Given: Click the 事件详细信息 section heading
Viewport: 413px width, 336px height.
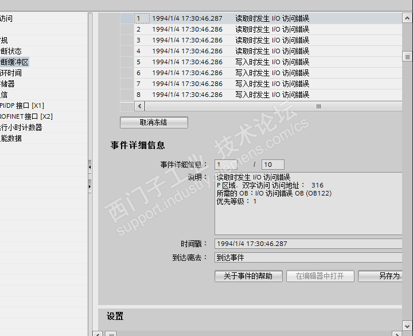Looking at the screenshot, I should pyautogui.click(x=138, y=145).
